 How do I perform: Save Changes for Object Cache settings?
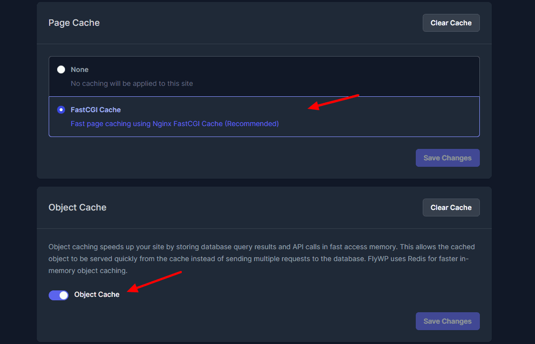pos(447,321)
